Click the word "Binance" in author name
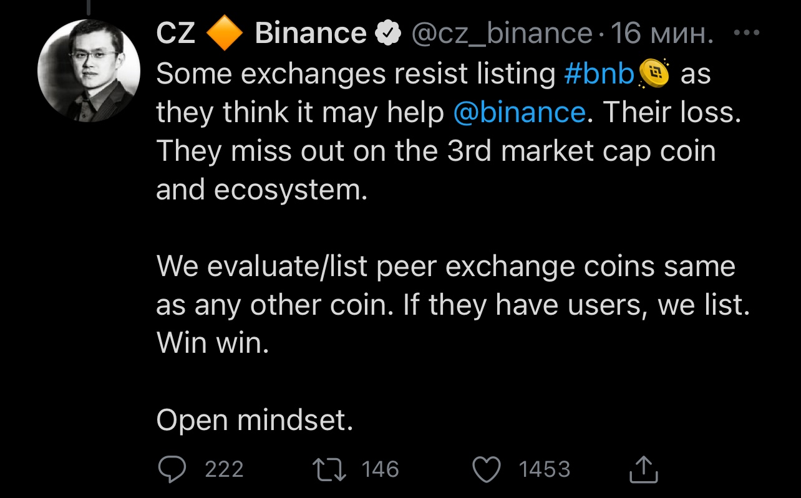 coord(310,34)
